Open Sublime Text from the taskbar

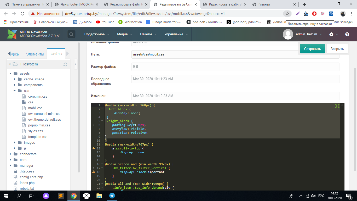pyautogui.click(x=61, y=196)
